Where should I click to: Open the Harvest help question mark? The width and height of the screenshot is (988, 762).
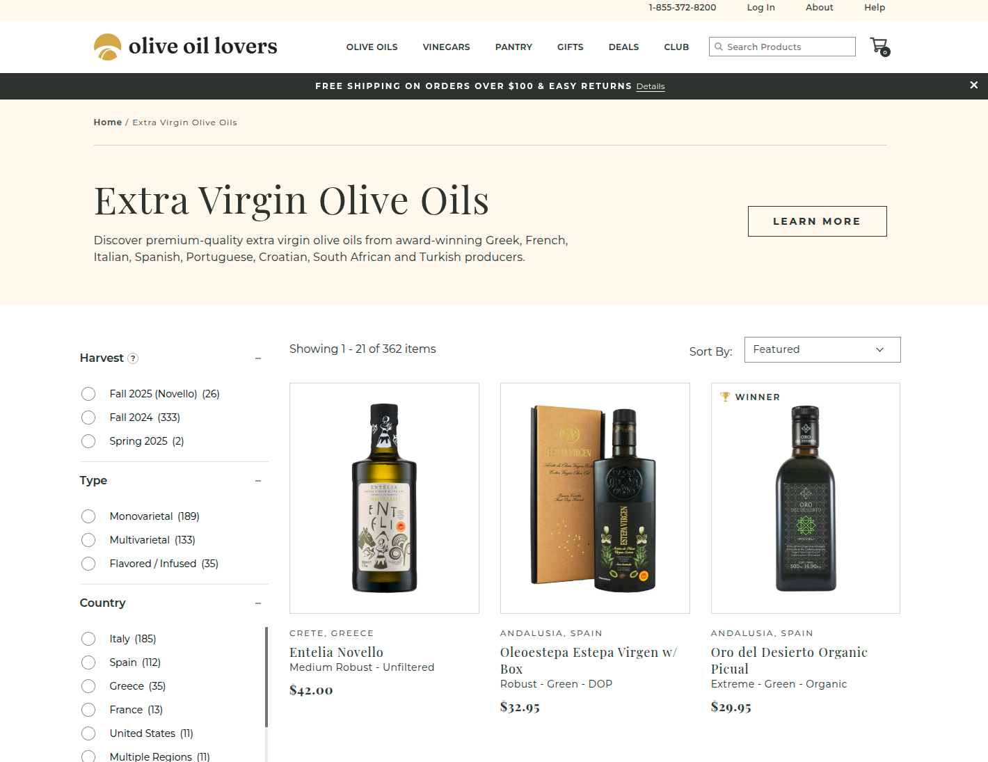tap(133, 358)
